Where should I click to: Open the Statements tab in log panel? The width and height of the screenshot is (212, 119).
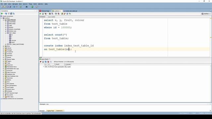60,111
